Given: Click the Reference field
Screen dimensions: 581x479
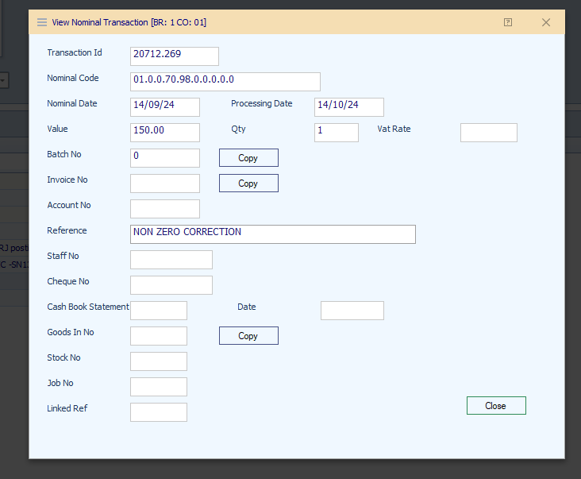Looking at the screenshot, I should pos(273,234).
